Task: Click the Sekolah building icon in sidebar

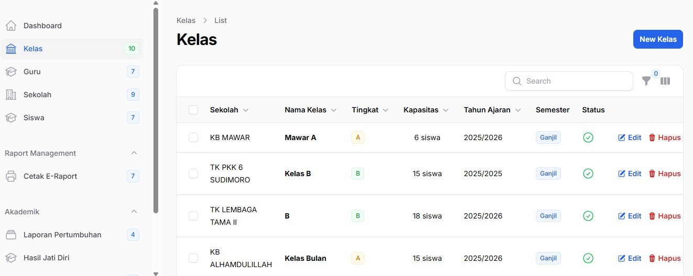Action: click(x=11, y=95)
